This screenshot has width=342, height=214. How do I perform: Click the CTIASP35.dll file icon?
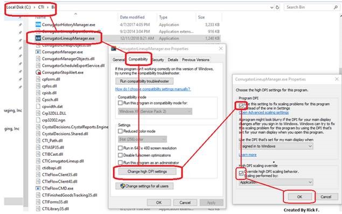pos(38,147)
